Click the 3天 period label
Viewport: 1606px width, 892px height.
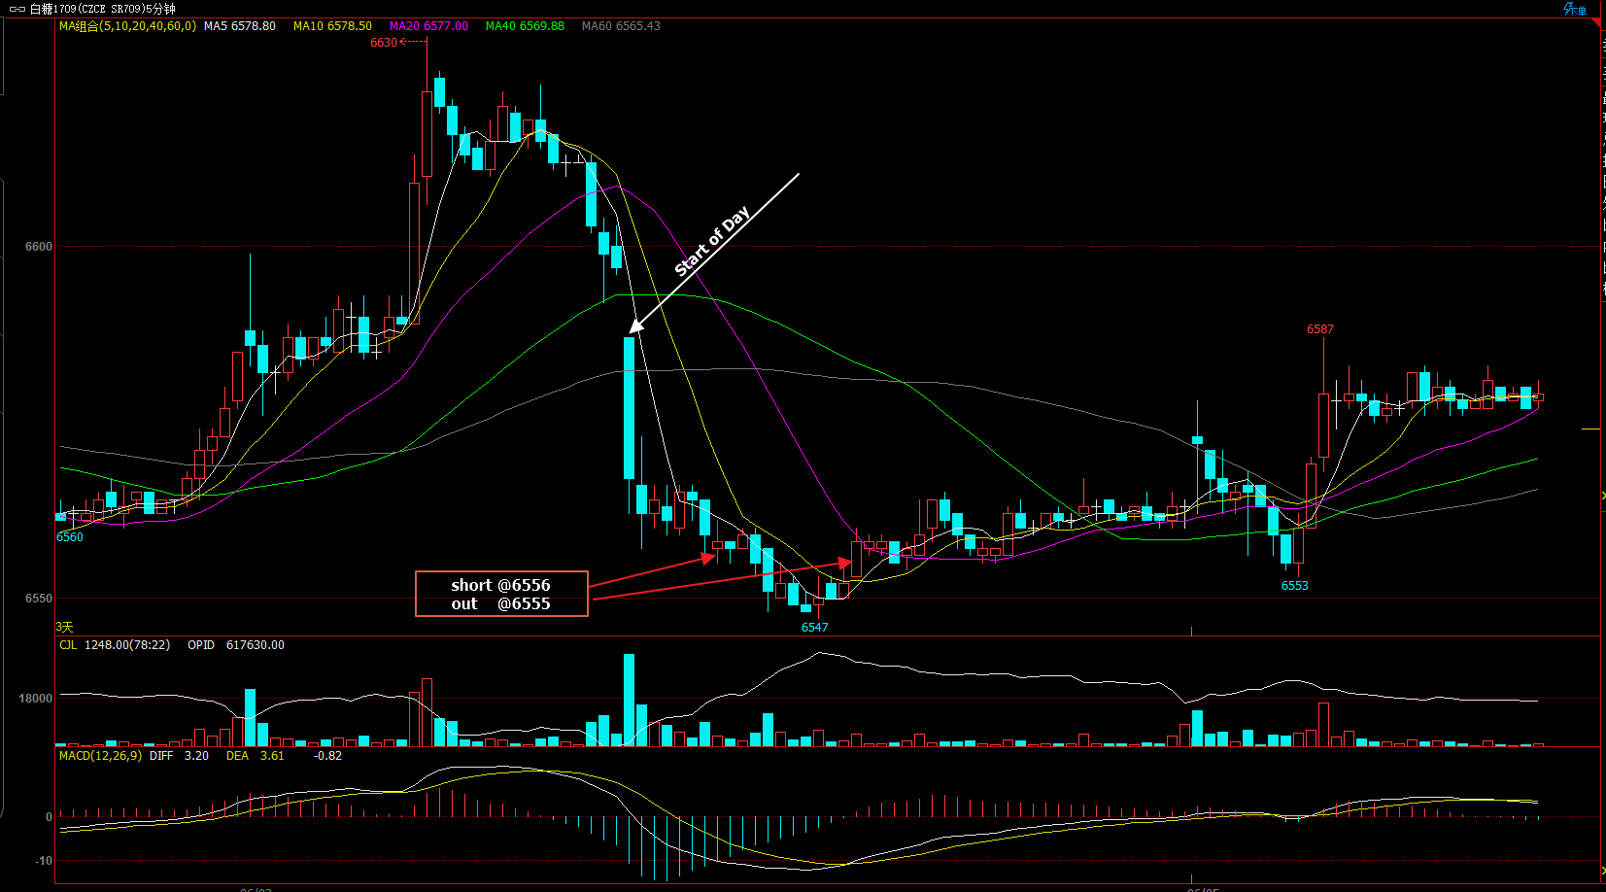point(64,628)
